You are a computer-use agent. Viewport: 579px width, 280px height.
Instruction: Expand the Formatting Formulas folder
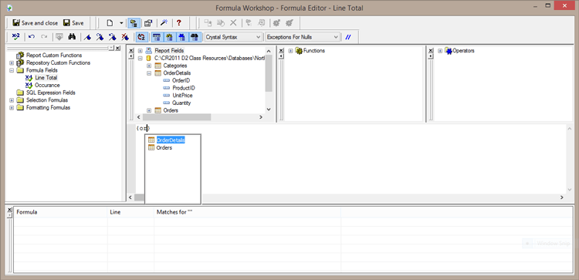12,108
